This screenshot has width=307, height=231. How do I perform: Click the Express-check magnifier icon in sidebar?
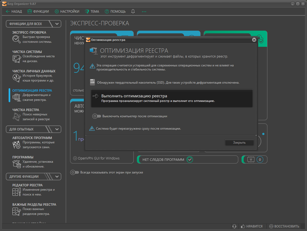16,39
